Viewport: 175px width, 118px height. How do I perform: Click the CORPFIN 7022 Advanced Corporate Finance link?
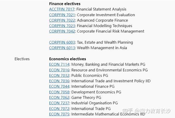62,20
